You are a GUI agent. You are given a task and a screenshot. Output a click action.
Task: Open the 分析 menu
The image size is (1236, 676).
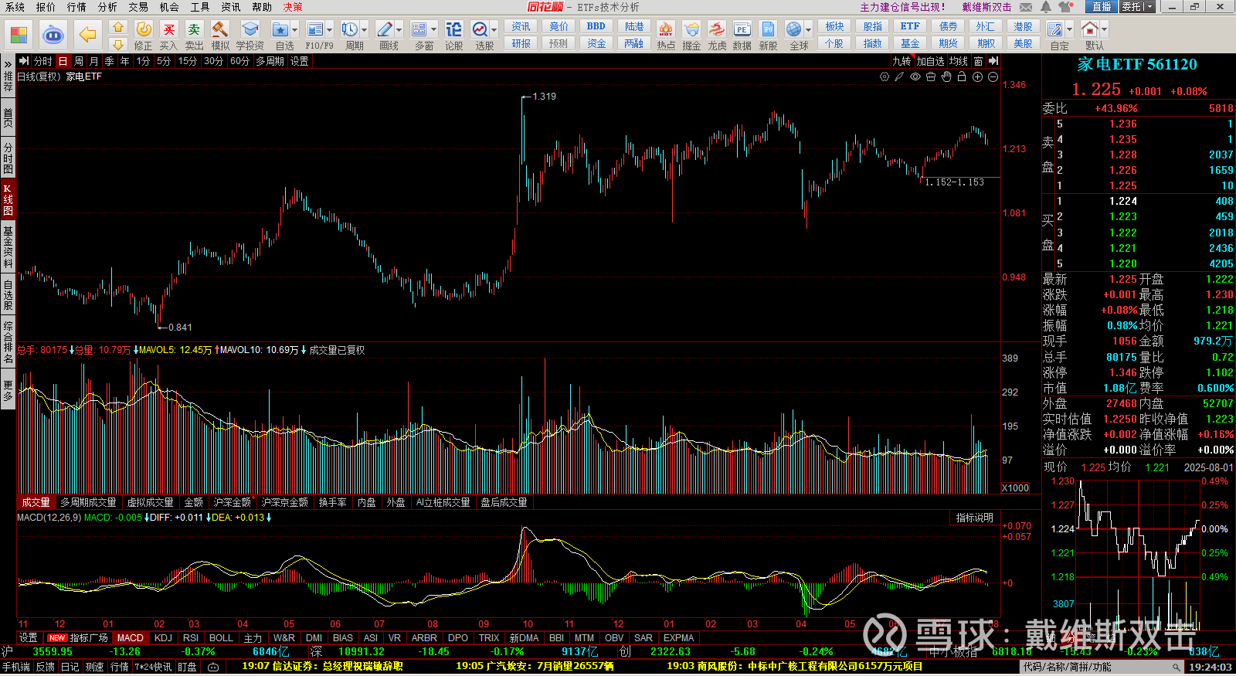tap(107, 7)
